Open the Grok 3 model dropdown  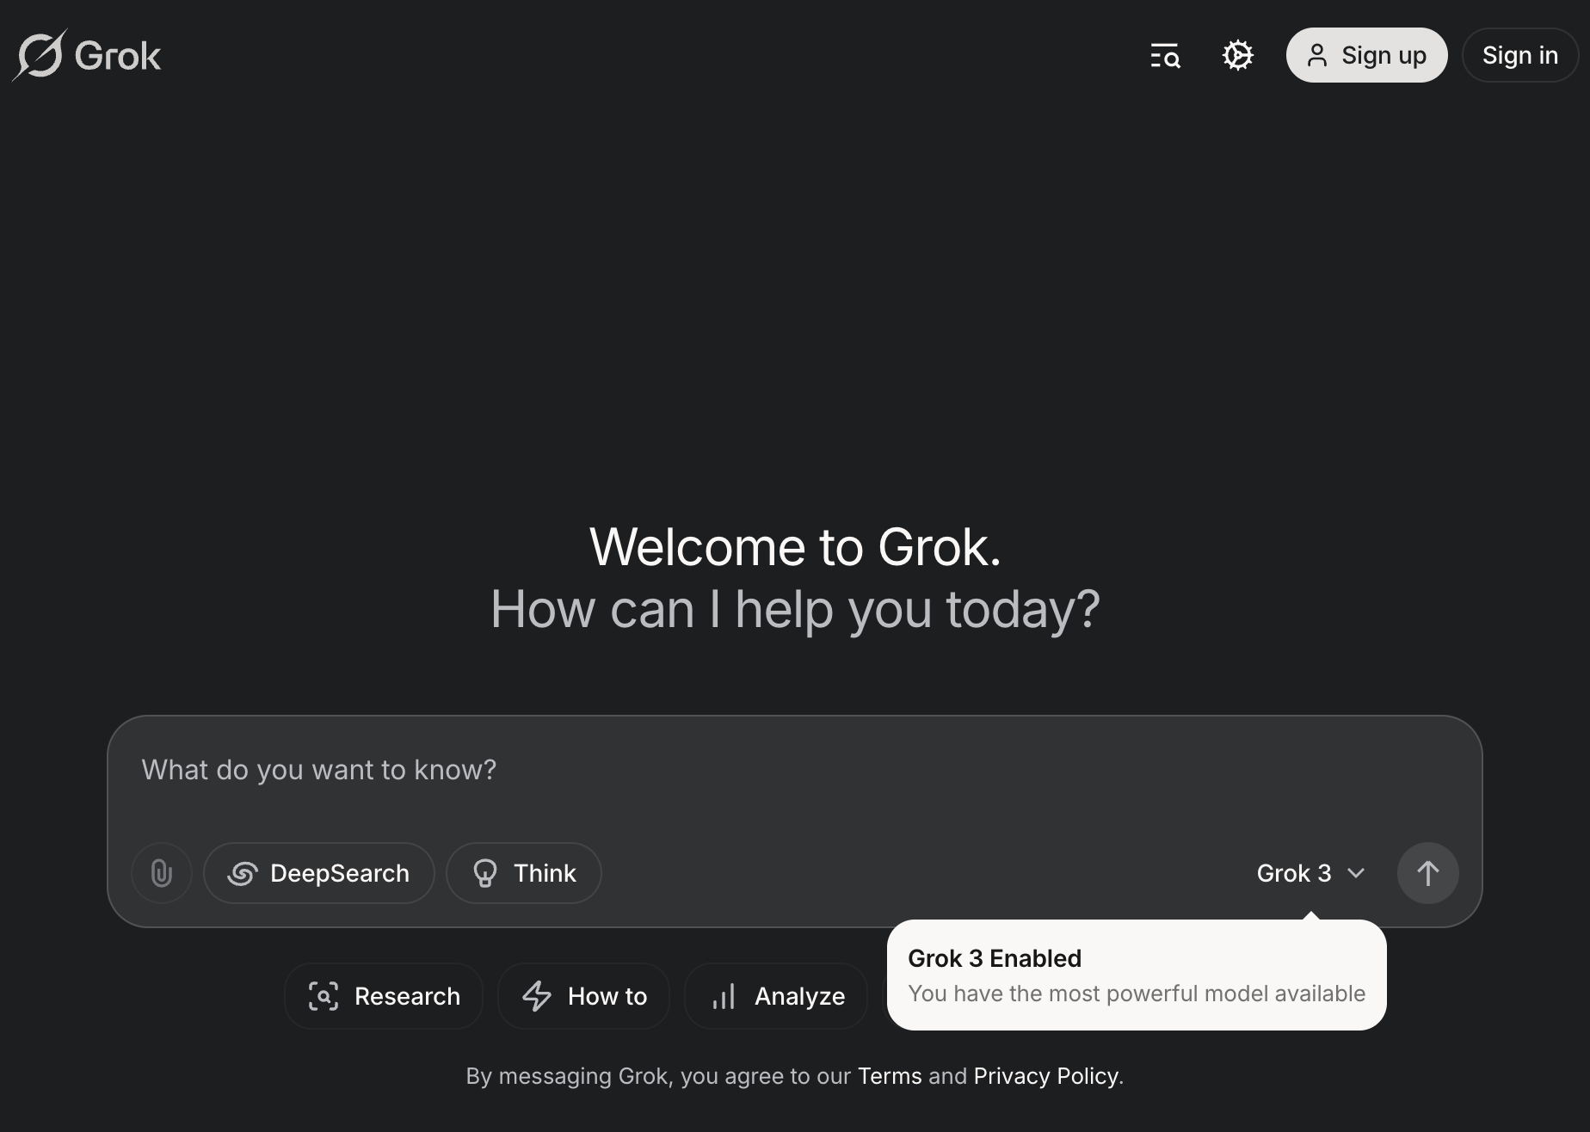(x=1311, y=873)
